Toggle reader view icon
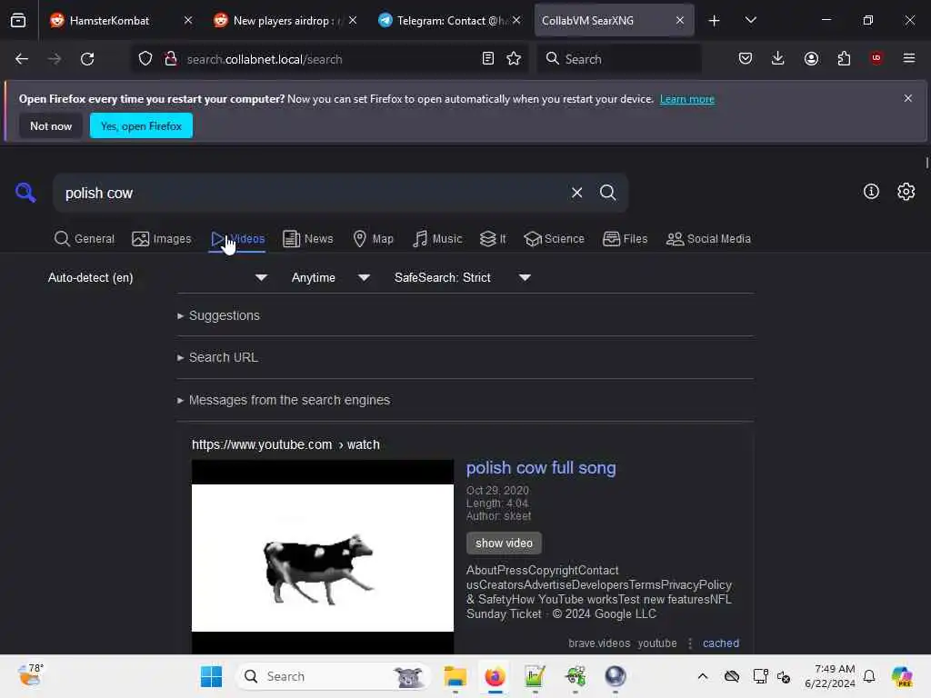Viewport: 931px width, 698px height. point(488,59)
